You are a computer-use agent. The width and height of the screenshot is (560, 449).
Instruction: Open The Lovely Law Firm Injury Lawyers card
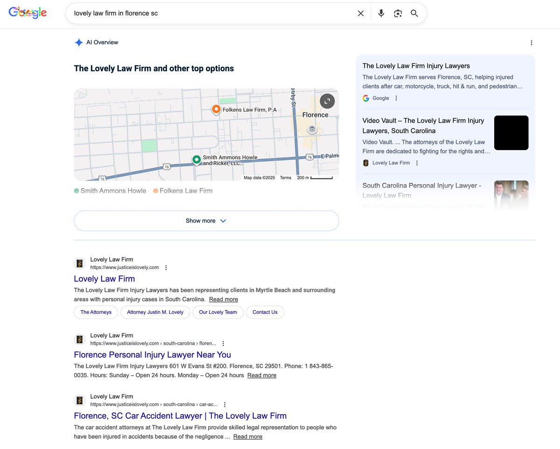[416, 66]
